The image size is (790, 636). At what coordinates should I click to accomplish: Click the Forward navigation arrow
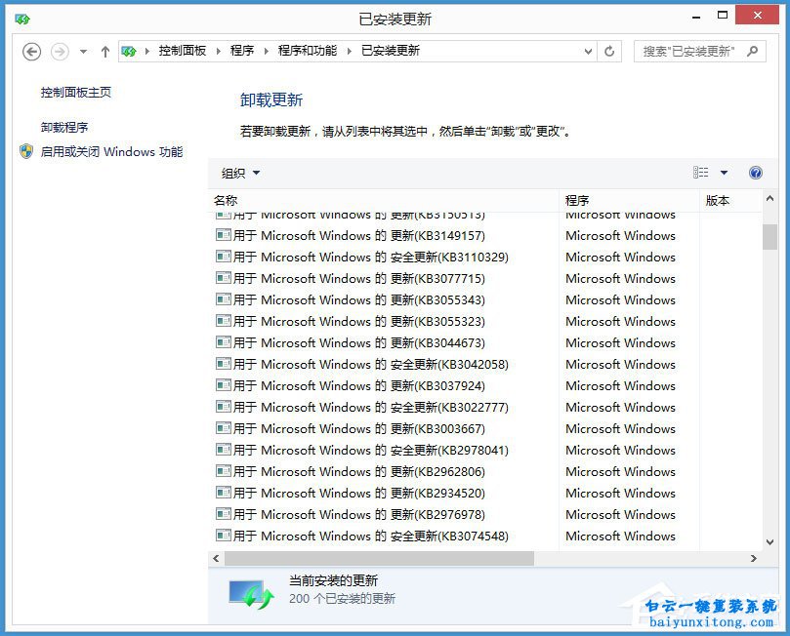click(x=58, y=51)
